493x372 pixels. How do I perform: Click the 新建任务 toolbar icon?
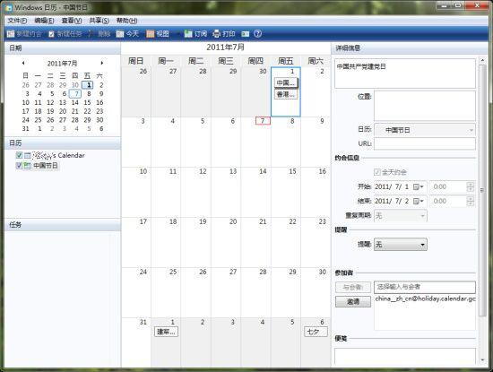click(x=52, y=34)
